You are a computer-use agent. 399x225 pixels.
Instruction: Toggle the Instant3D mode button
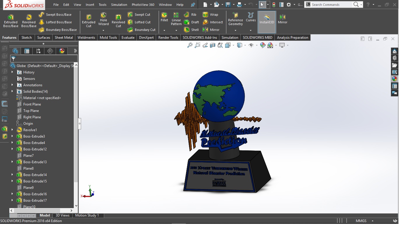(267, 19)
